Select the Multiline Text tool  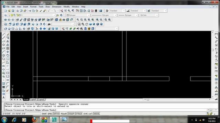click(x=4, y=98)
